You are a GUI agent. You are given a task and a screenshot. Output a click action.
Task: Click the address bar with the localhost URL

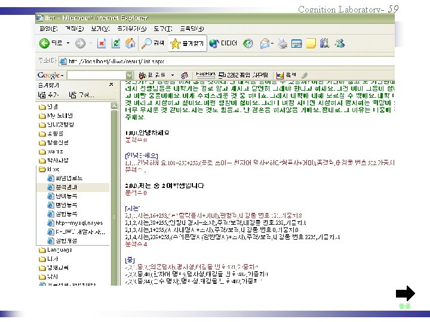pos(227,61)
